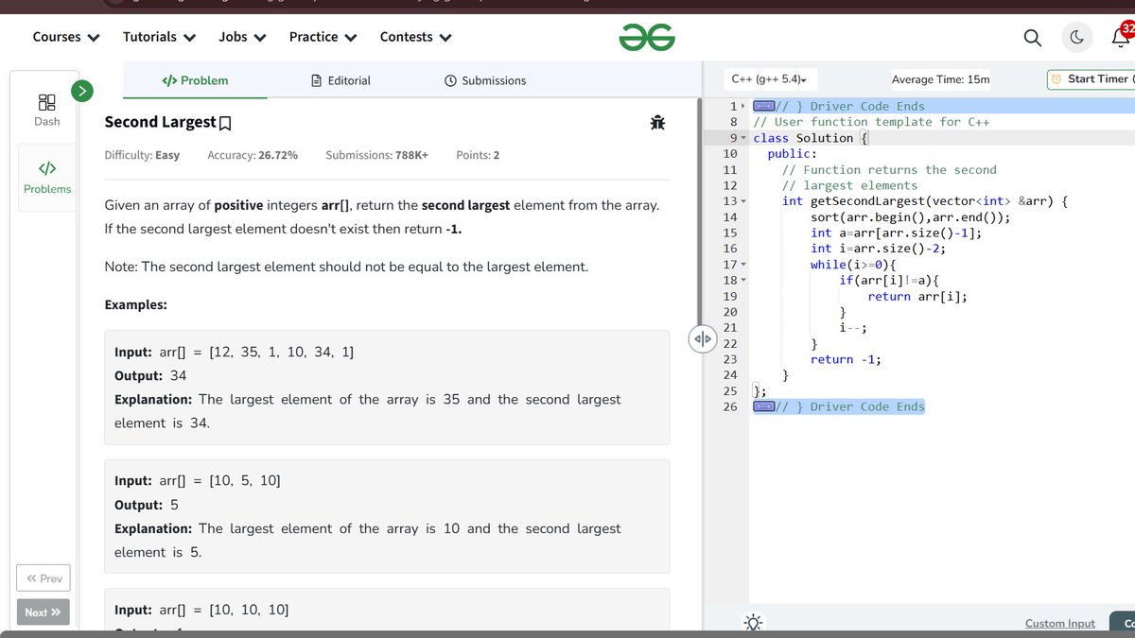The height and width of the screenshot is (638, 1135).
Task: Expand the Jobs menu
Action: point(242,37)
